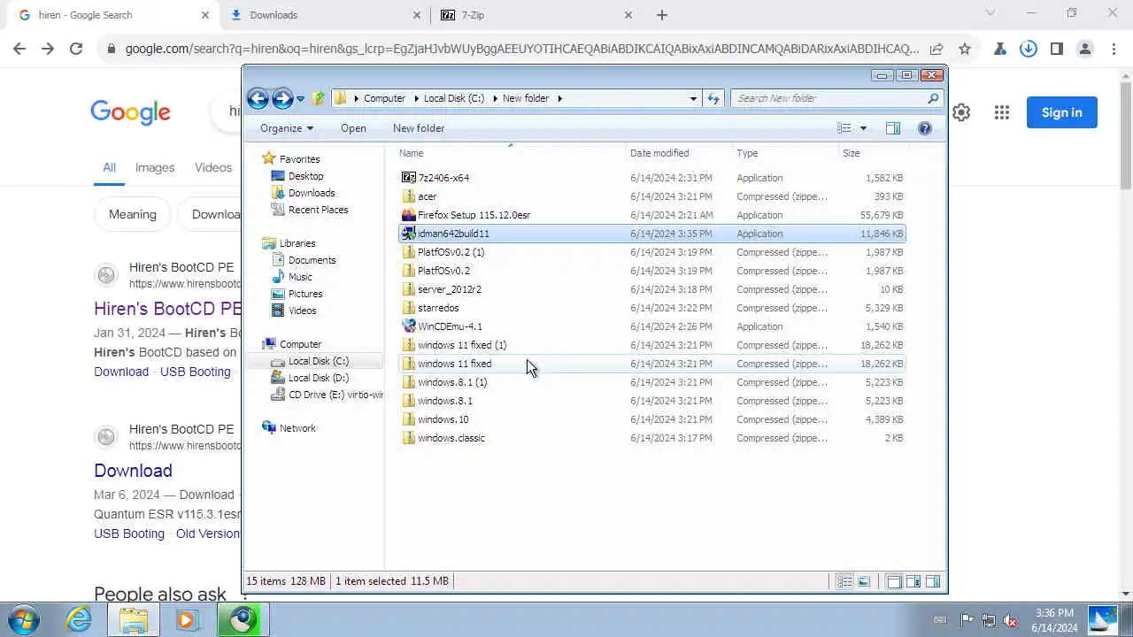Click New folder in the toolbar

click(x=419, y=128)
